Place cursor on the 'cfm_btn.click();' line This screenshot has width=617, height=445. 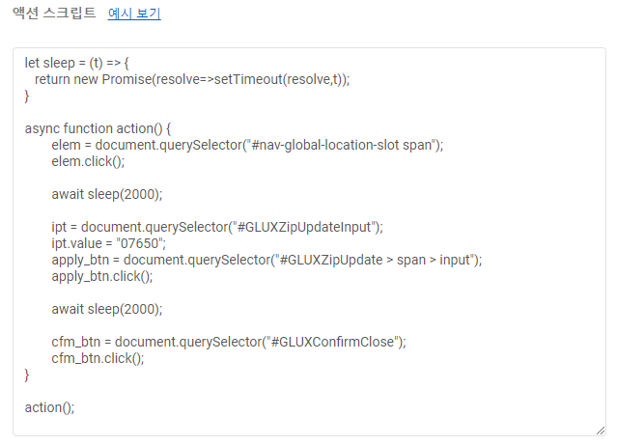[98, 358]
